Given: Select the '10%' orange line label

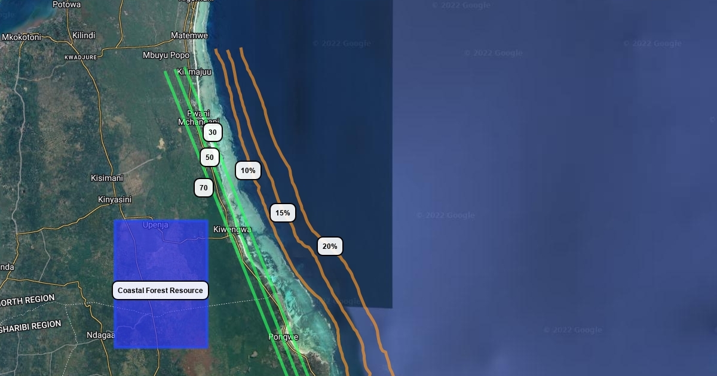Looking at the screenshot, I should tap(248, 171).
